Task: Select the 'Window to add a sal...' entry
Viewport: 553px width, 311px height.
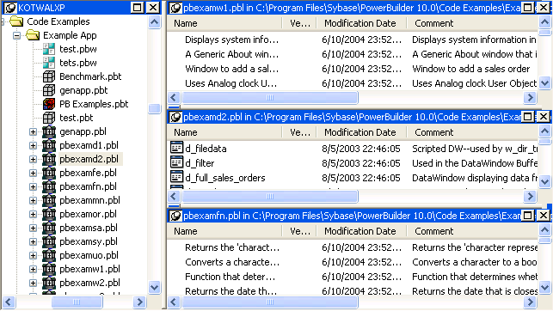Action: pyautogui.click(x=231, y=69)
